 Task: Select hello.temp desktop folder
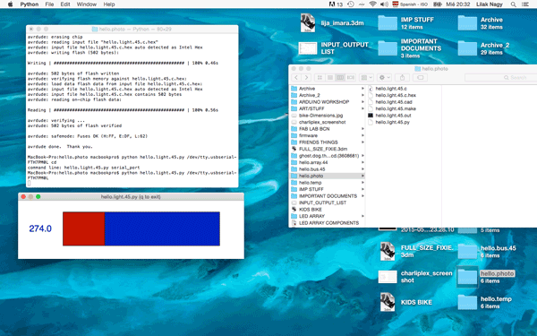tap(467, 302)
